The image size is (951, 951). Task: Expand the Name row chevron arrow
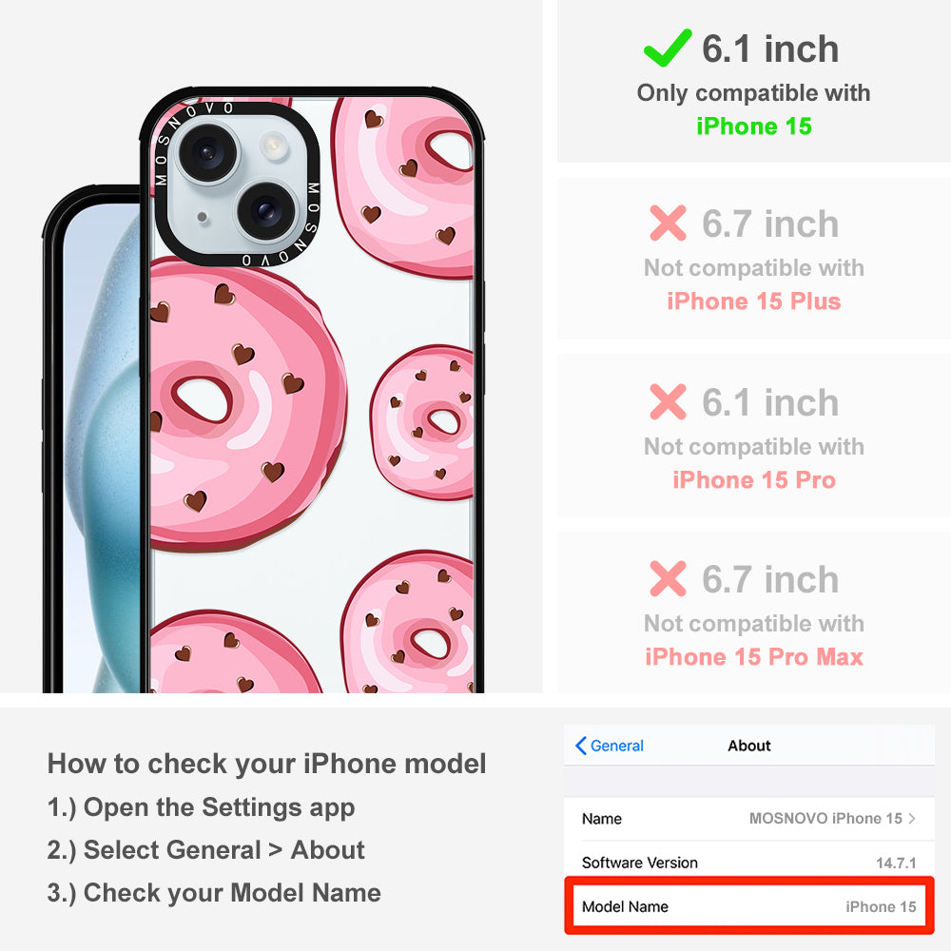pos(912,818)
